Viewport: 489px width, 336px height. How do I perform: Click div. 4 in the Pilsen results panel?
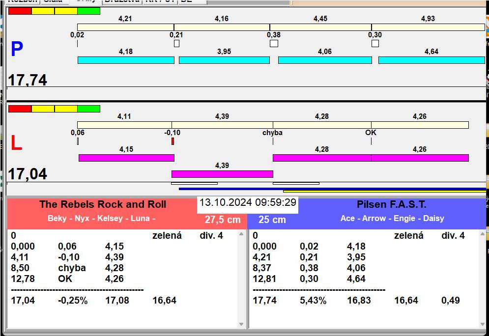pos(453,236)
